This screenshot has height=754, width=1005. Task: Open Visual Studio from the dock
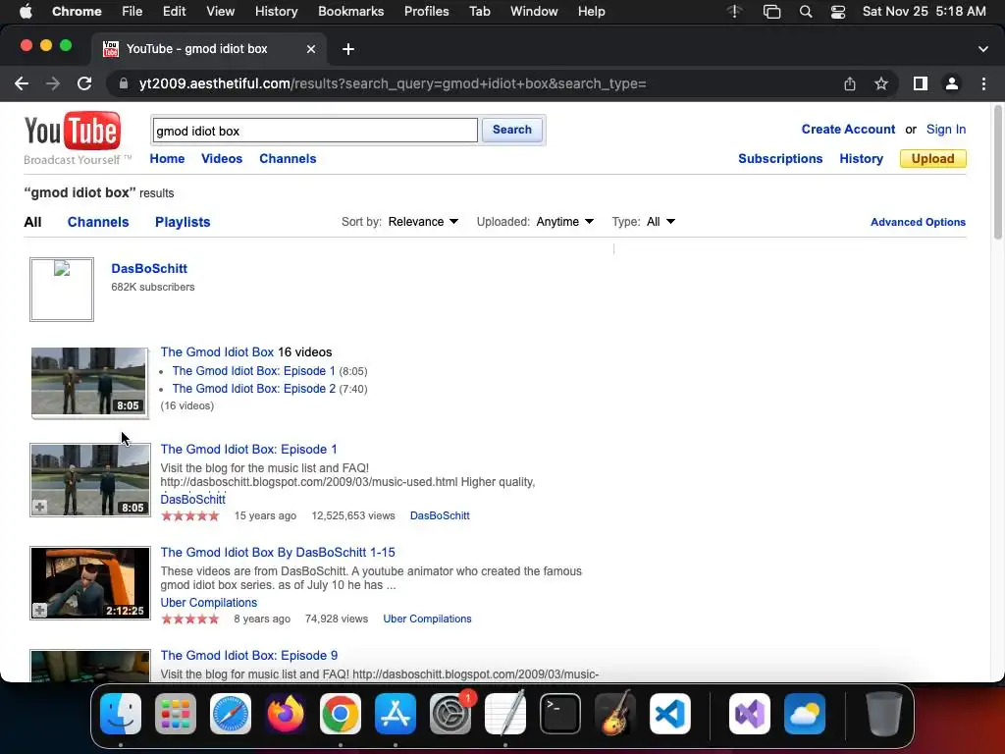[x=750, y=714]
